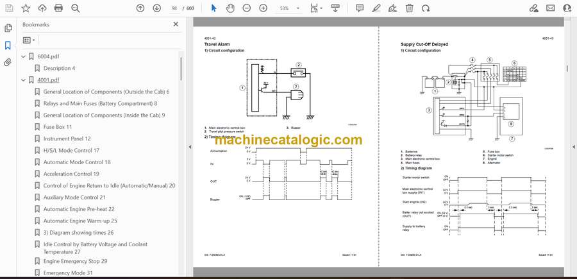This screenshot has height=279, width=577.
Task: Open page fit options tool
Action: coord(316,8)
